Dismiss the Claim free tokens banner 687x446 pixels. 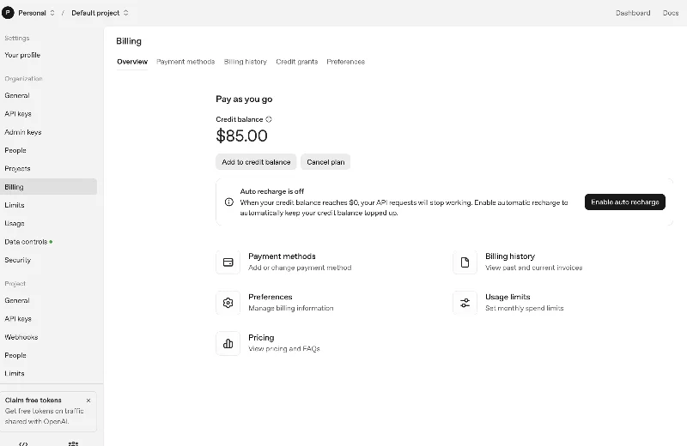pyautogui.click(x=88, y=401)
